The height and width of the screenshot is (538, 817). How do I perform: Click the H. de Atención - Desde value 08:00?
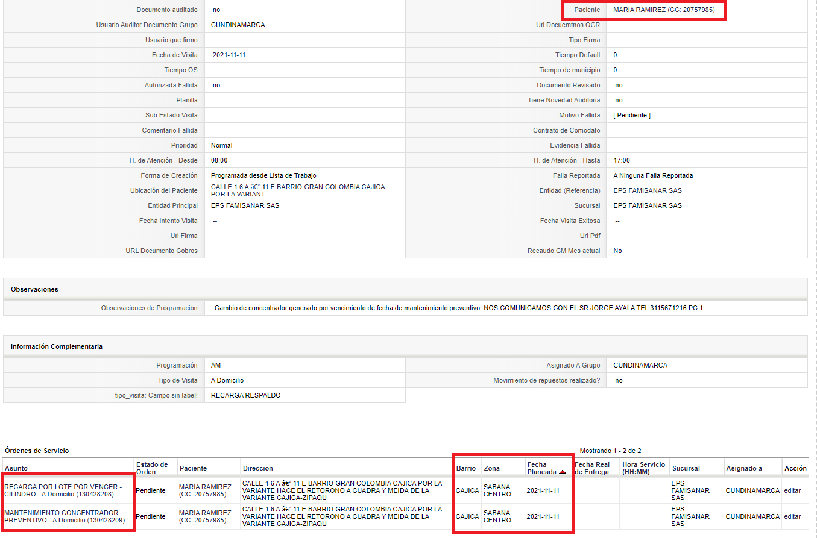coord(219,160)
